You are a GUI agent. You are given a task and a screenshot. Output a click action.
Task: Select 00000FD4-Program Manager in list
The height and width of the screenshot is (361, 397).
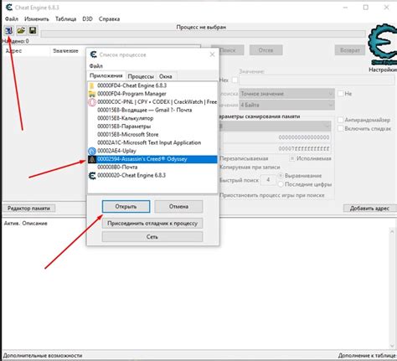point(152,94)
